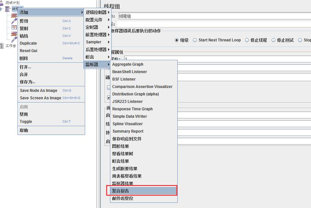The height and width of the screenshot is (208, 311).
Task: Select 断言结果 listener
Action: click(x=144, y=161)
